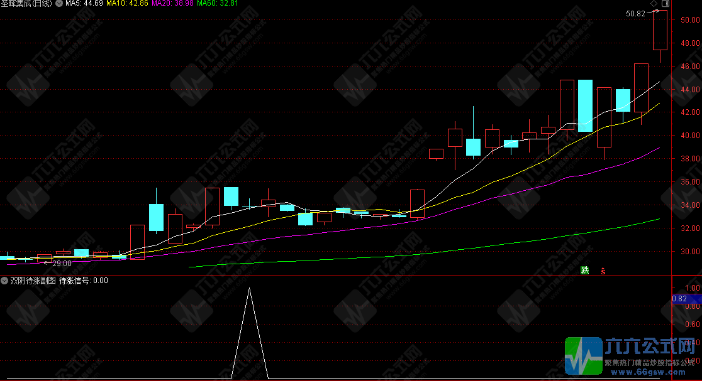This screenshot has height=381, width=702.
Task: Click the square panel icon in top-right corner
Action: (666, 4)
